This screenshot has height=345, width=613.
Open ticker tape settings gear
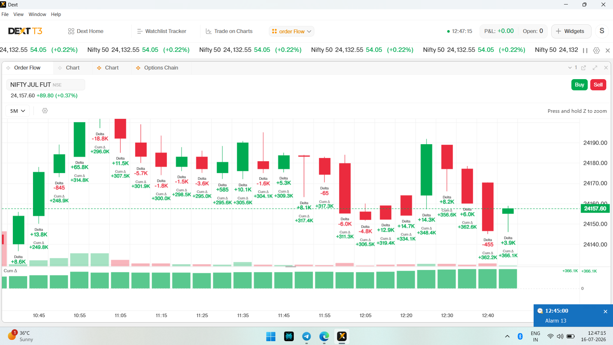tap(596, 50)
